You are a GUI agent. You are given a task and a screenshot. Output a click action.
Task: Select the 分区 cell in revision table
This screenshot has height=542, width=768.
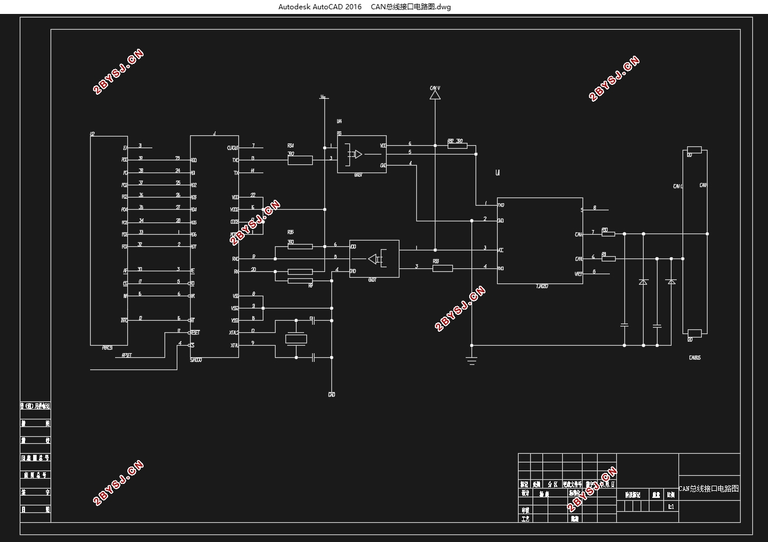pyautogui.click(x=552, y=484)
